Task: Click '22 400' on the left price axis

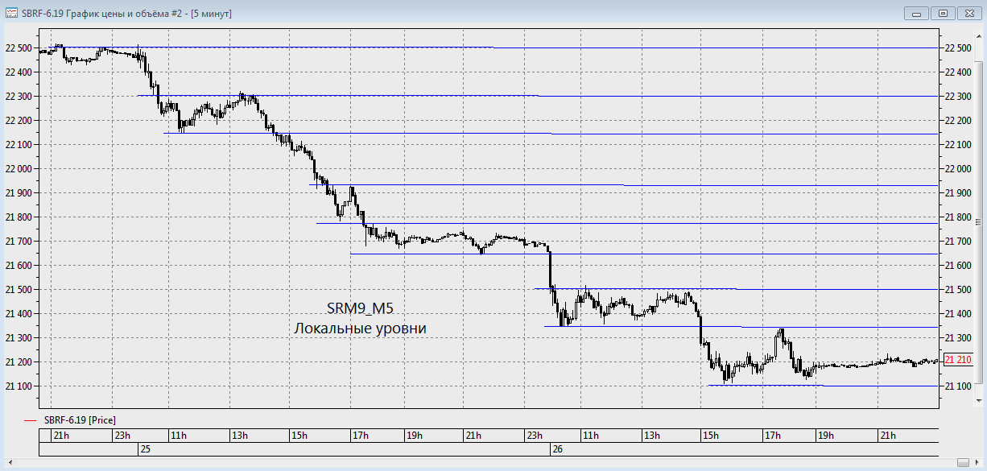Action: tap(19, 72)
